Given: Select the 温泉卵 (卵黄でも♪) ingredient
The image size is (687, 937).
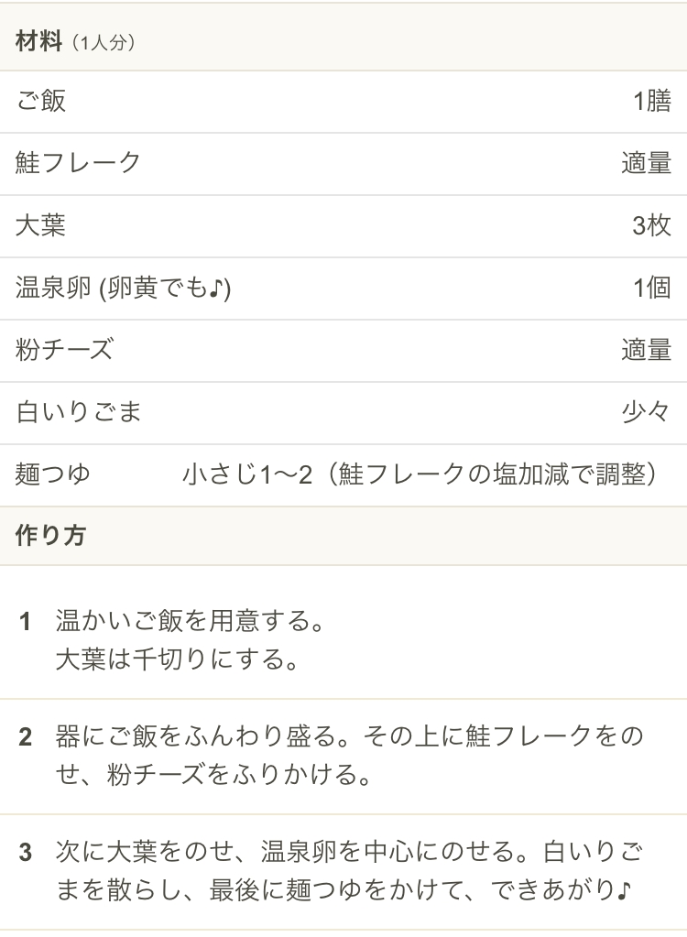Looking at the screenshot, I should tap(123, 288).
